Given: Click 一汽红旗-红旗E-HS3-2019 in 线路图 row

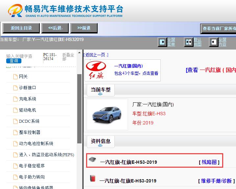Looking at the screenshot, I should (129, 162).
